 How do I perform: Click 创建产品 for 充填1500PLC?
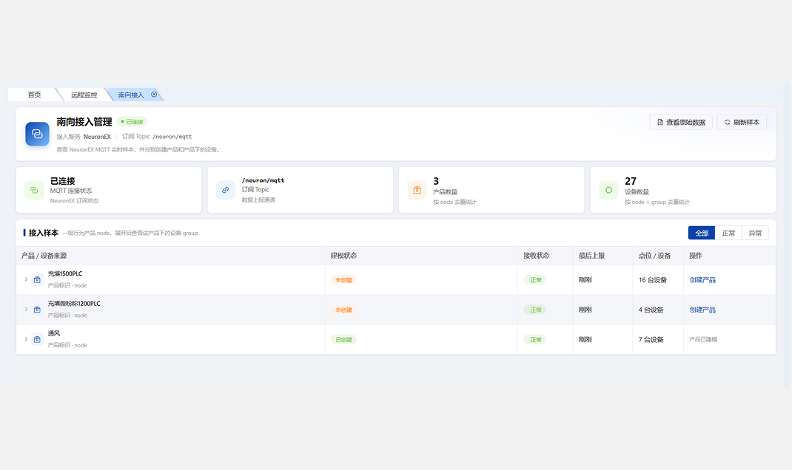point(702,280)
